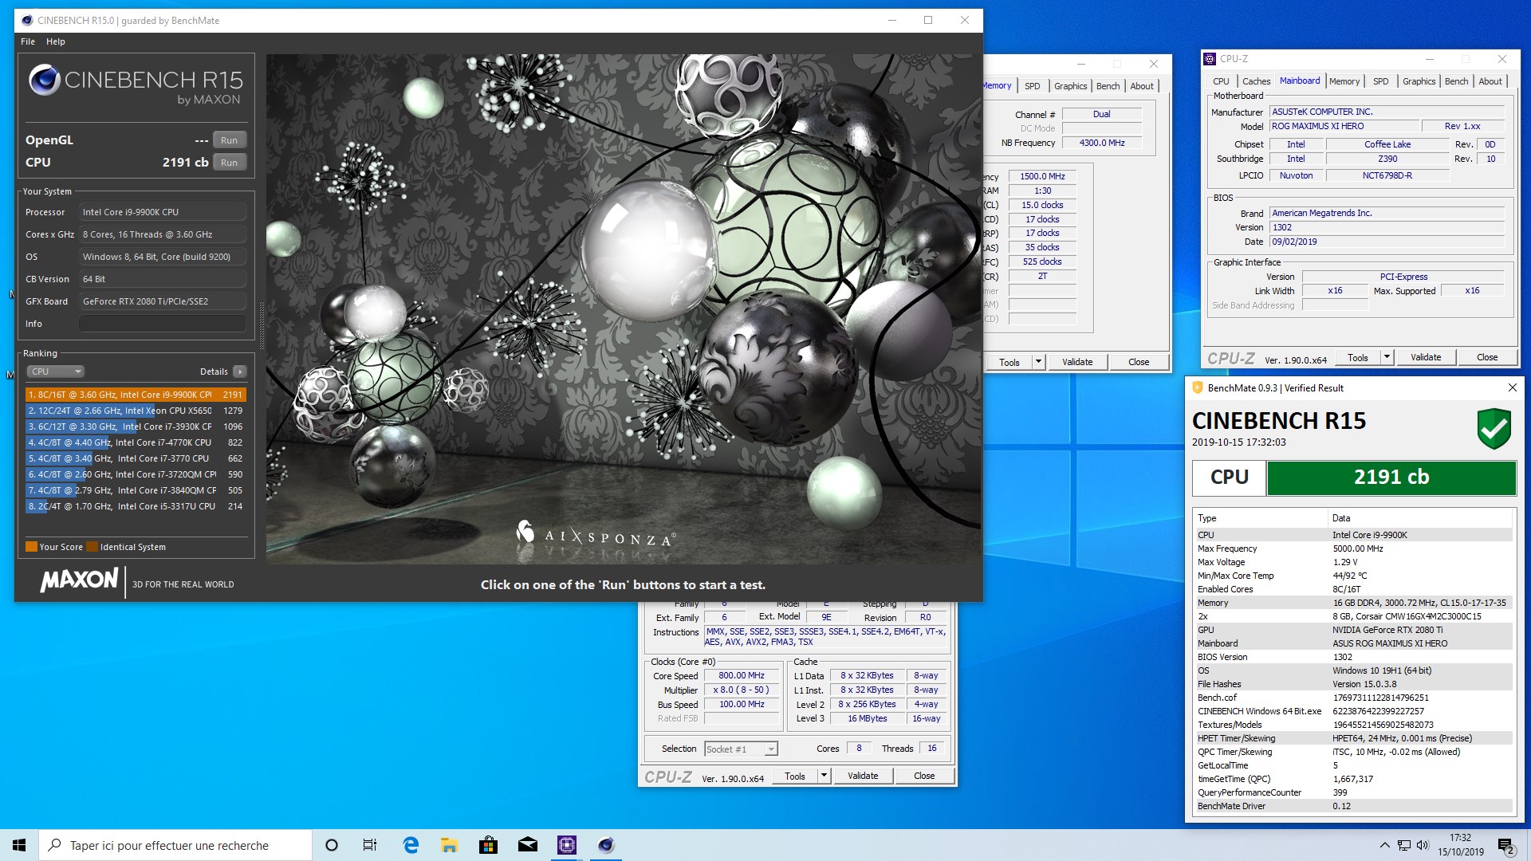
Task: Click the 2191 cb green score bar
Action: pos(1391,478)
